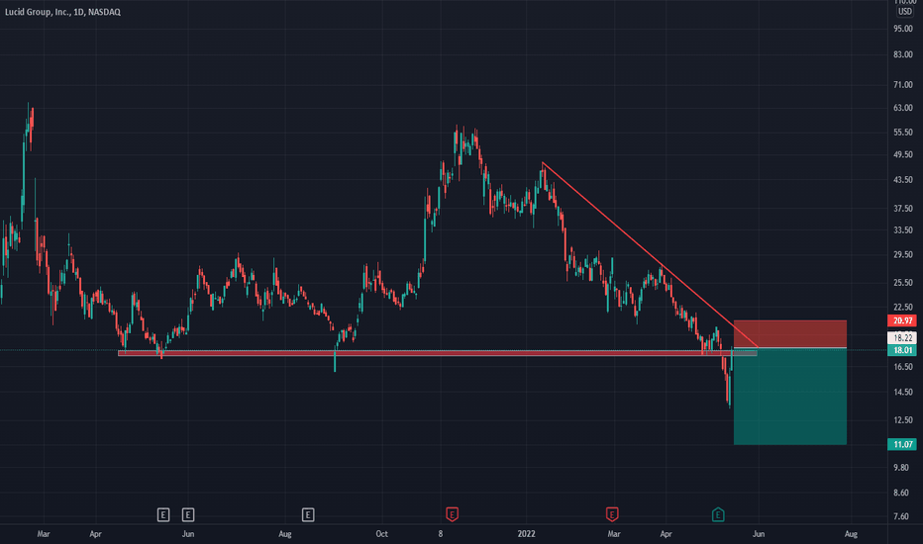Click the 95.00 price axis label
Viewport: 923px width, 544px height.
click(x=903, y=29)
